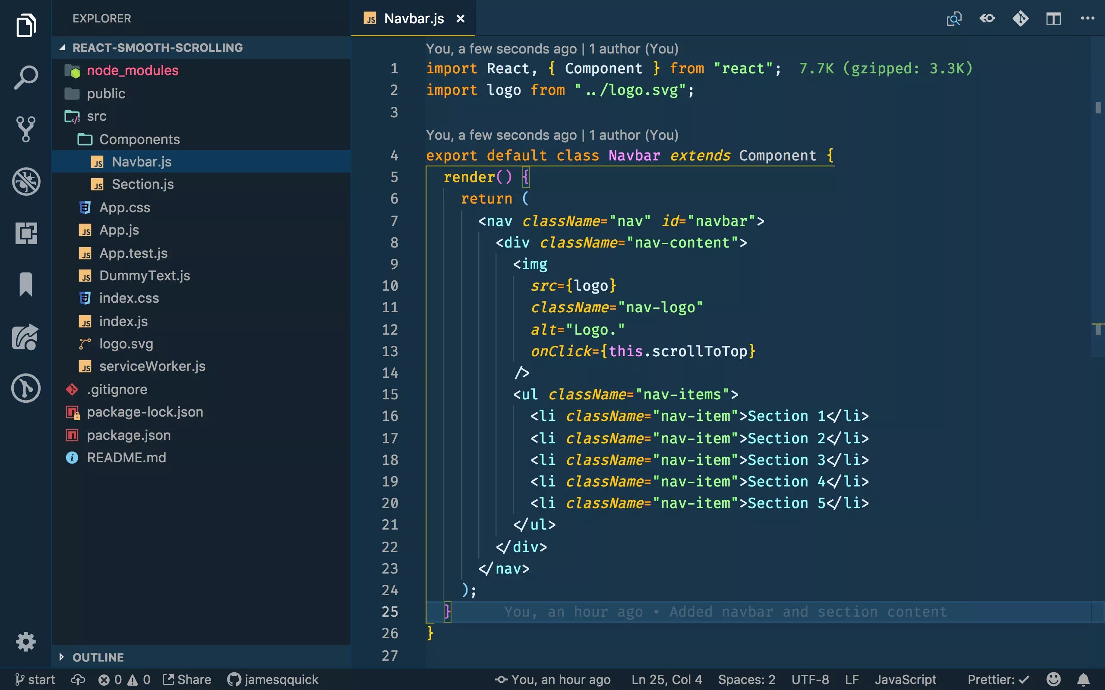1105x690 pixels.
Task: Open the Live Share view icon
Action: 26,337
